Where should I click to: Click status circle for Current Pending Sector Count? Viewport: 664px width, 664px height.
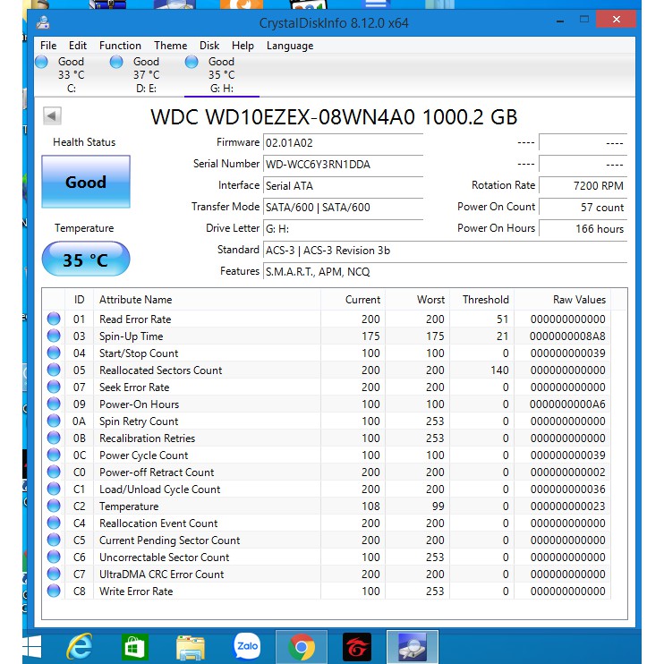click(x=54, y=540)
